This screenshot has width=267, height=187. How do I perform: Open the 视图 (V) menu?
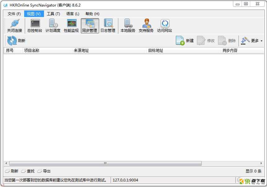34,14
